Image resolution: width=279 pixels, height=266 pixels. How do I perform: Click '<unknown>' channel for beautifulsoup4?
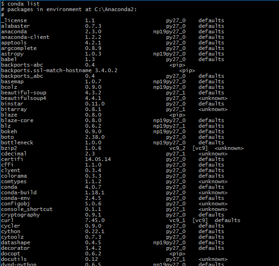(213, 98)
